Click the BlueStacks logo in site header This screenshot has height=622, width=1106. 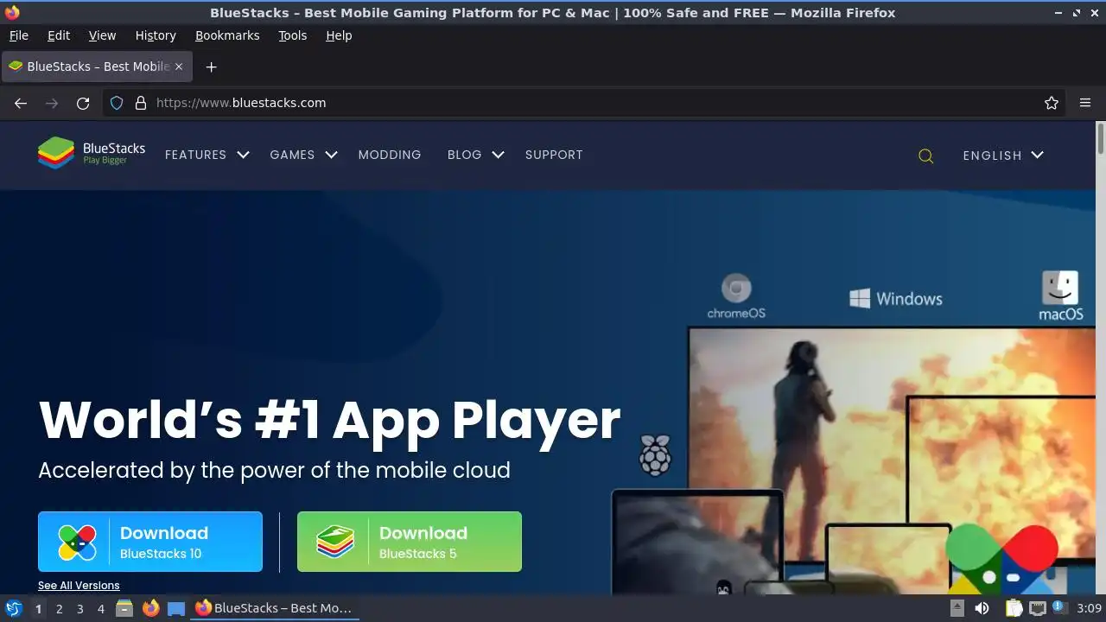click(92, 154)
